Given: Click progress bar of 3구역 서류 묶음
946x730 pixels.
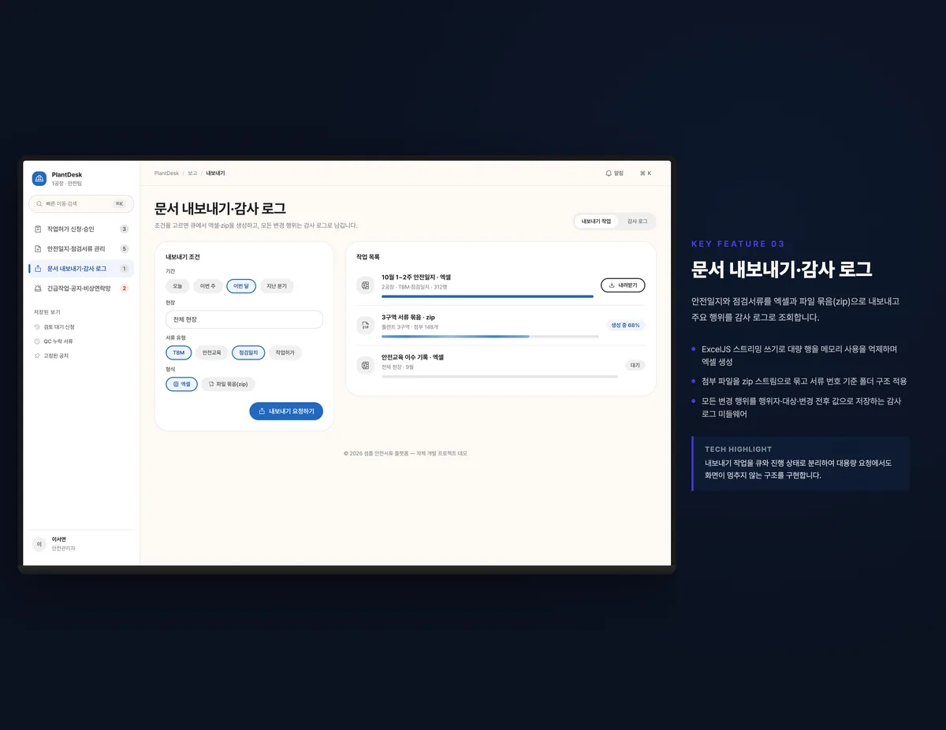Looking at the screenshot, I should (490, 337).
